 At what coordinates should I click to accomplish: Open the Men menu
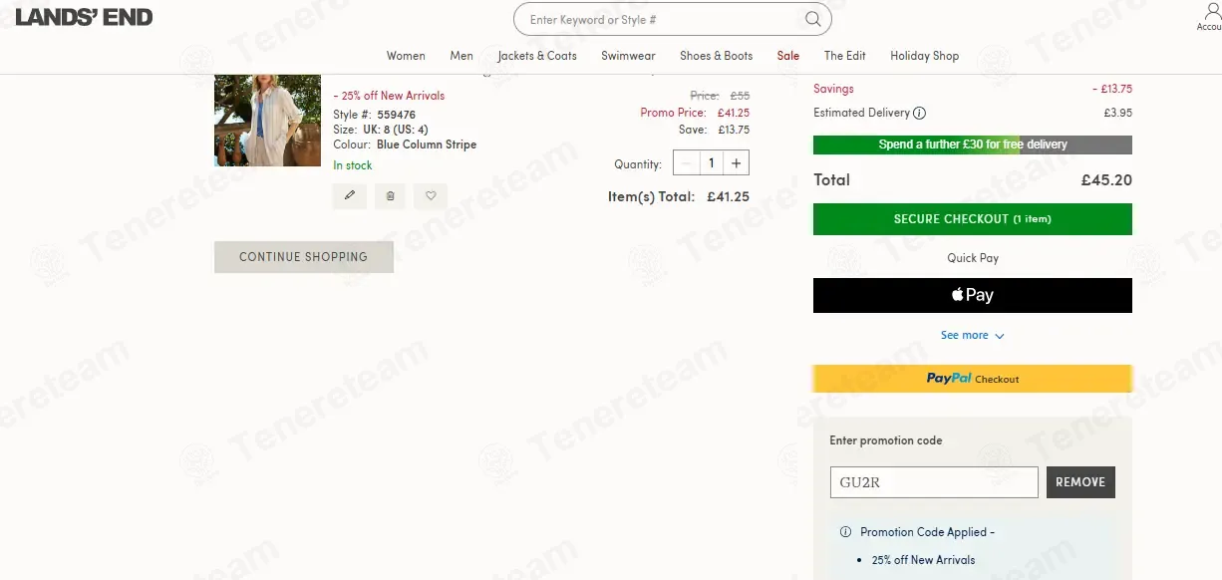click(461, 56)
